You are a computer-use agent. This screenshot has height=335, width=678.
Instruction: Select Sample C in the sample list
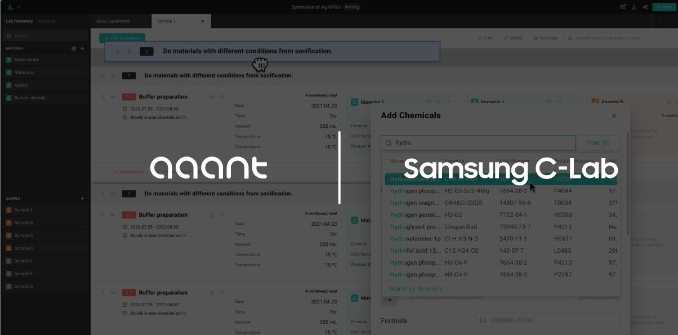tap(23, 235)
